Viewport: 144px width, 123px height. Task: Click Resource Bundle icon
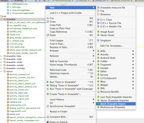tap(98, 92)
